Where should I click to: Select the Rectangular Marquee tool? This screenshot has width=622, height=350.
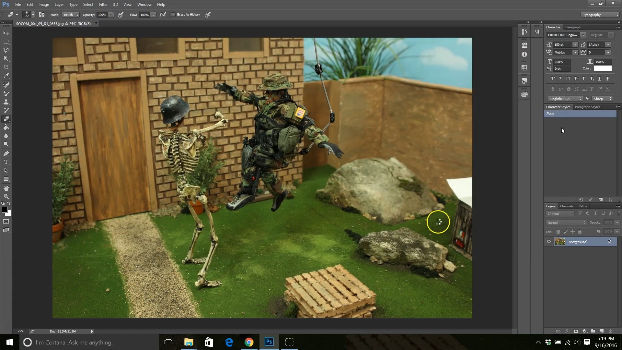(6, 42)
